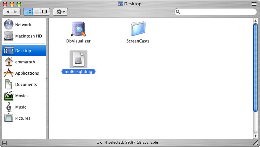260x147 pixels.
Task: Open Applications in the sidebar
Action: tap(24, 73)
